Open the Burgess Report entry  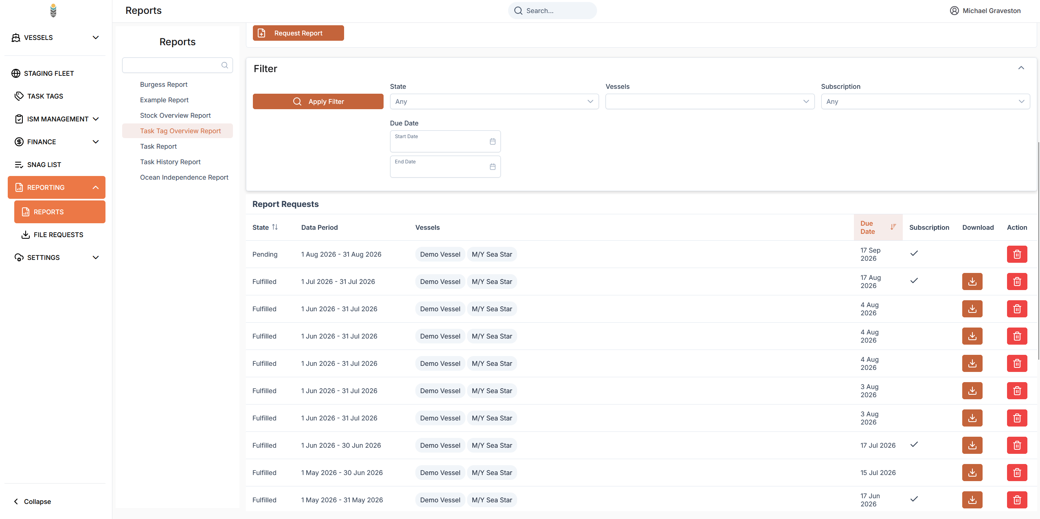164,84
